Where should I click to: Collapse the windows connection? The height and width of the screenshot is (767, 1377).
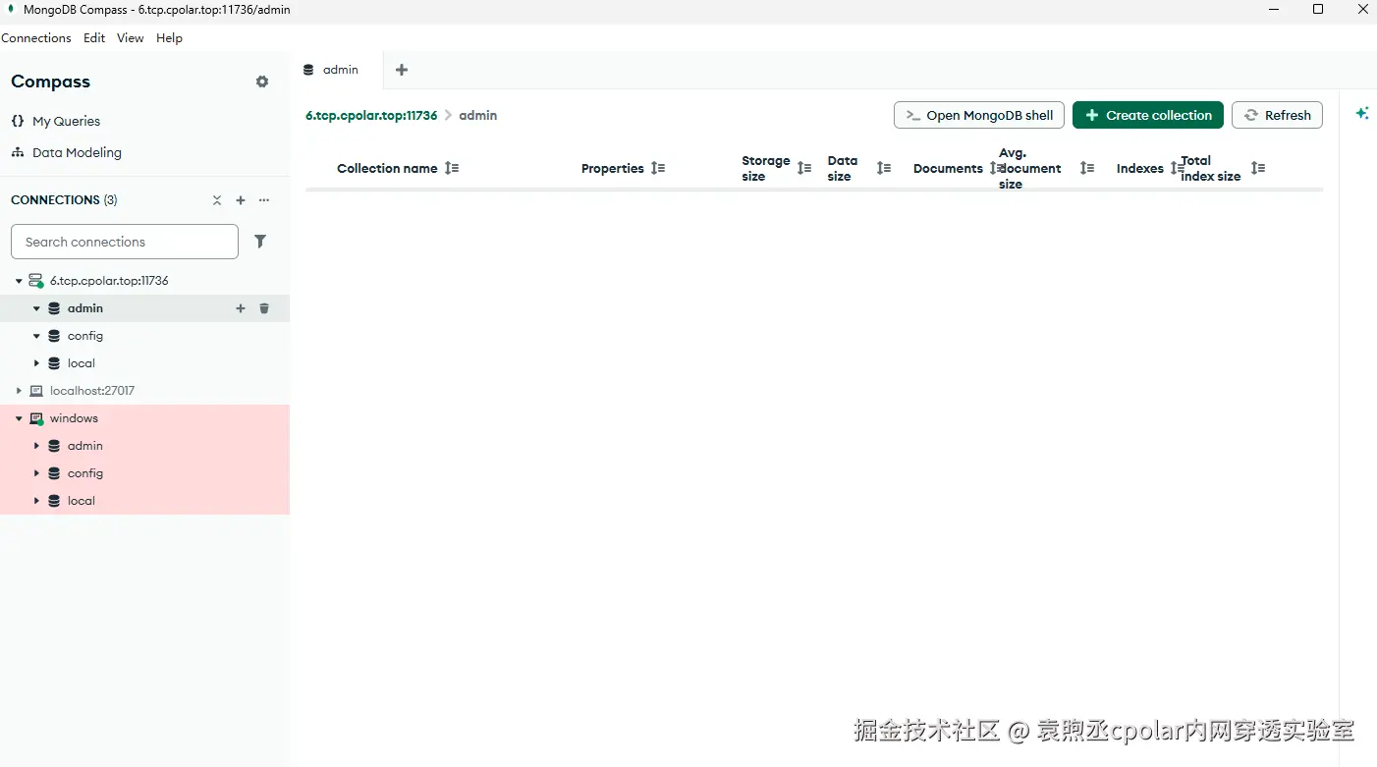click(x=19, y=418)
